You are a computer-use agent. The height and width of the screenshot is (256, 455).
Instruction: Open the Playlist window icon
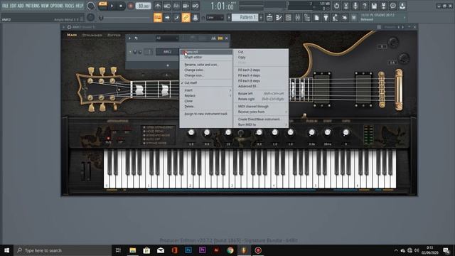[x=269, y=18]
